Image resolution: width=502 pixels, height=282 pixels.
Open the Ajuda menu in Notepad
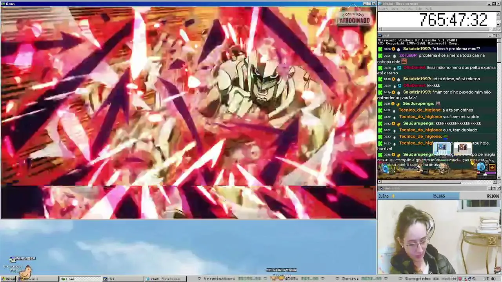point(429,9)
